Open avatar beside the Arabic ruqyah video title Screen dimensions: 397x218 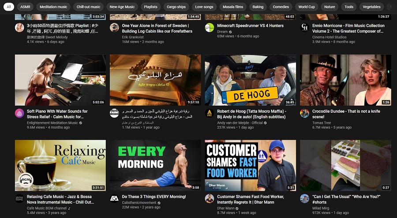pyautogui.click(x=114, y=113)
